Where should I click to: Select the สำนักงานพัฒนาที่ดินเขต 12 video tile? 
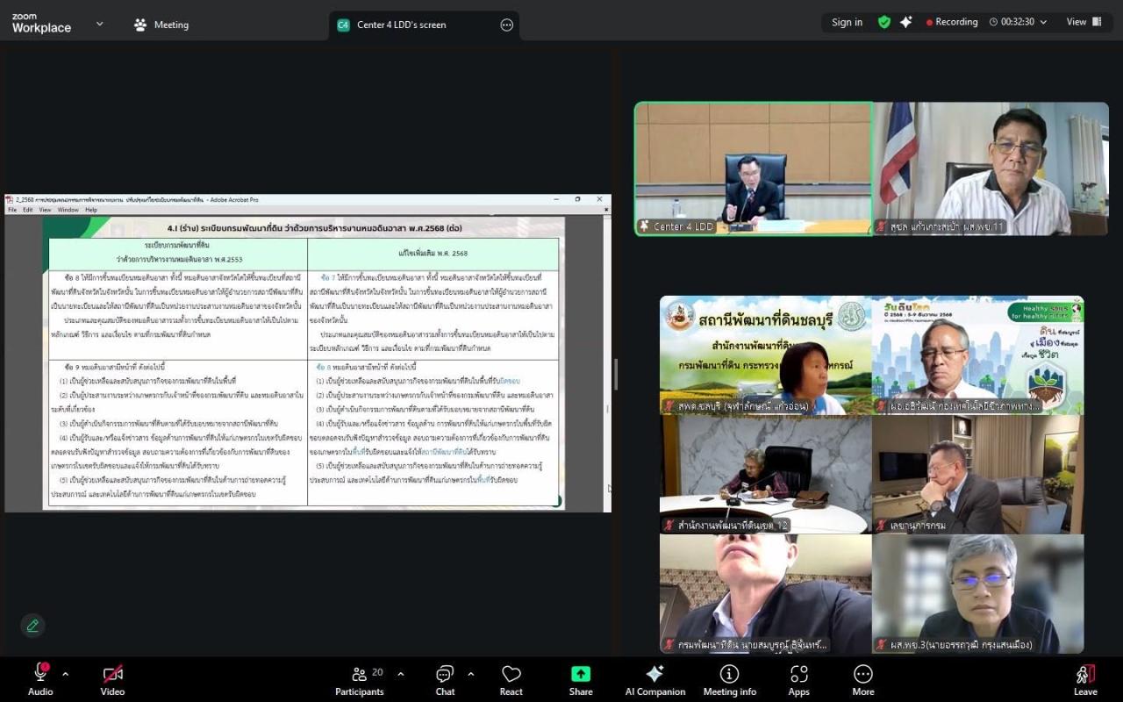pos(766,474)
